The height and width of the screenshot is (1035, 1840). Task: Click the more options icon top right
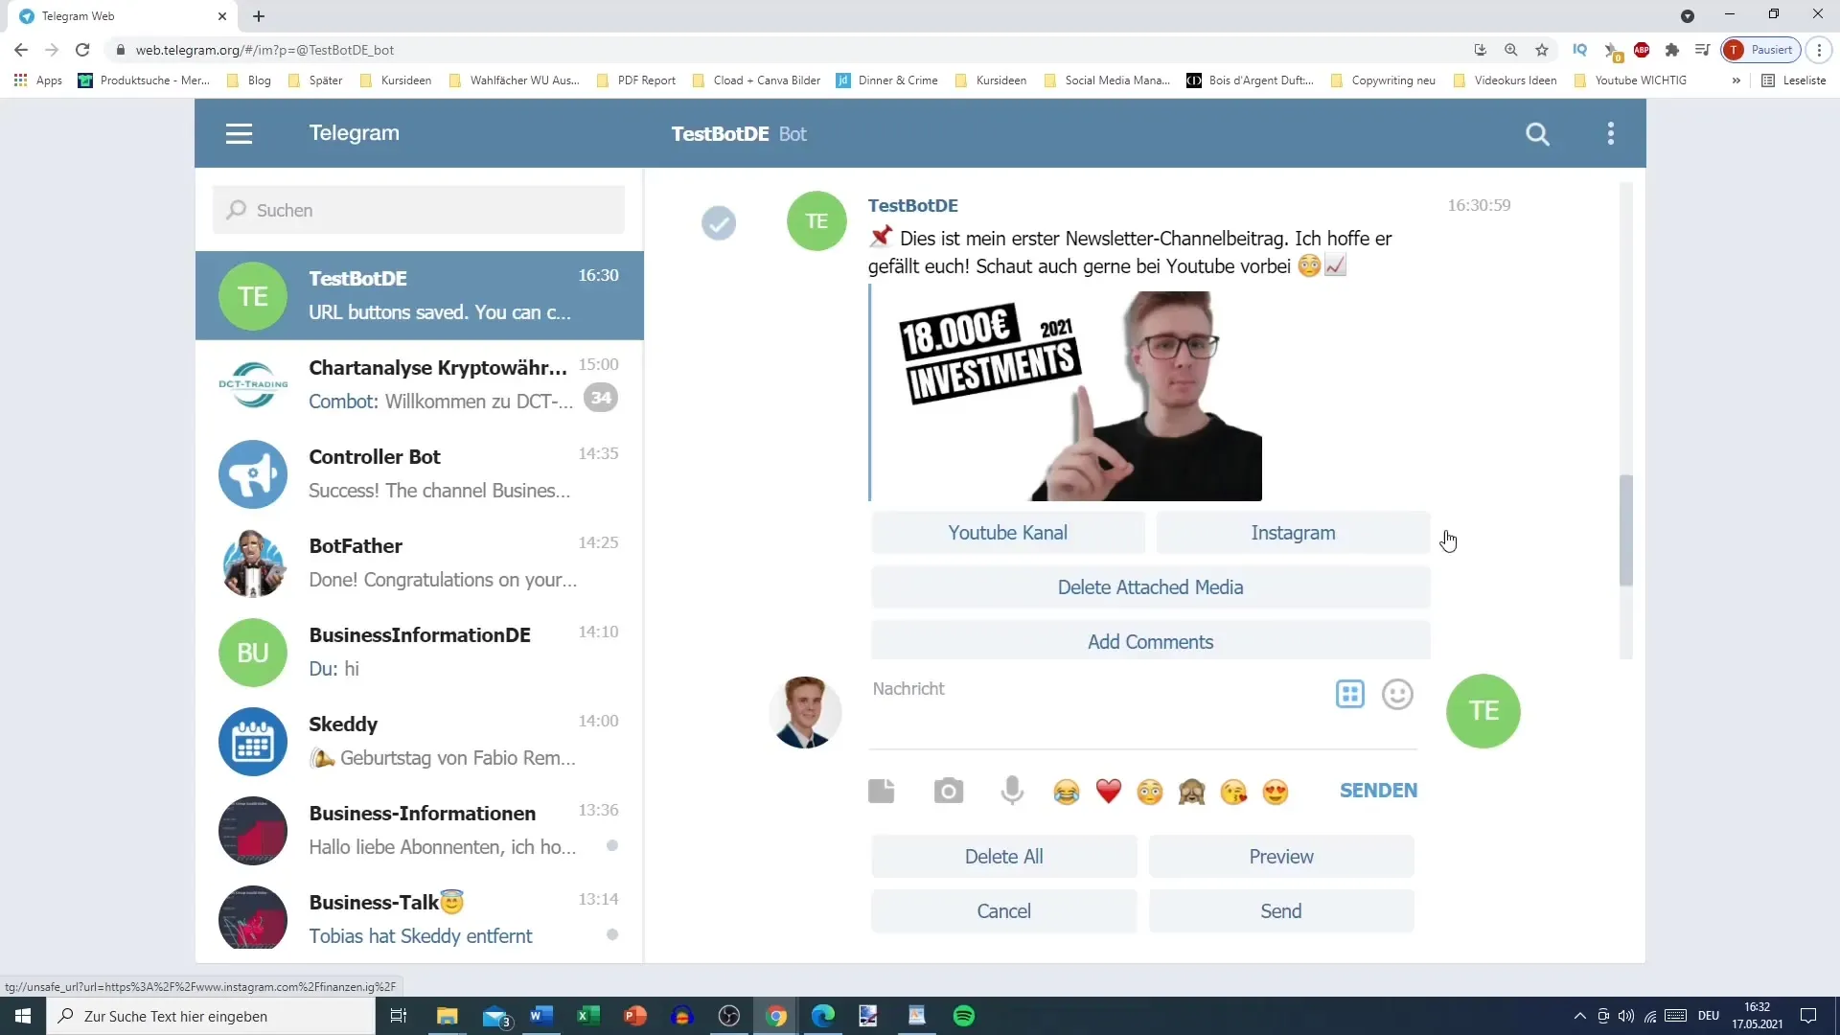tap(1611, 134)
